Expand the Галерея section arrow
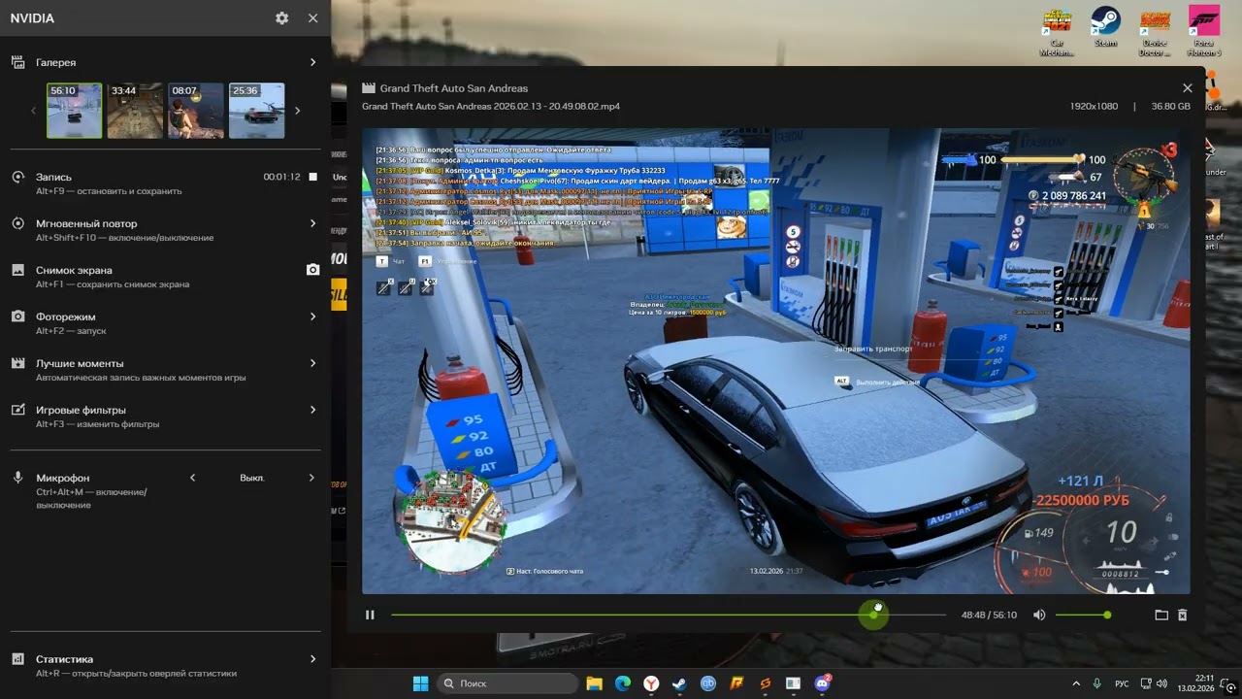This screenshot has width=1242, height=699. 312,62
